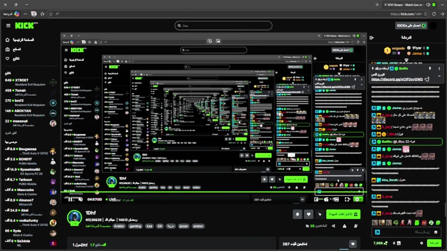Click the user-add icon beside report
447x251 pixels.
click(x=356, y=226)
